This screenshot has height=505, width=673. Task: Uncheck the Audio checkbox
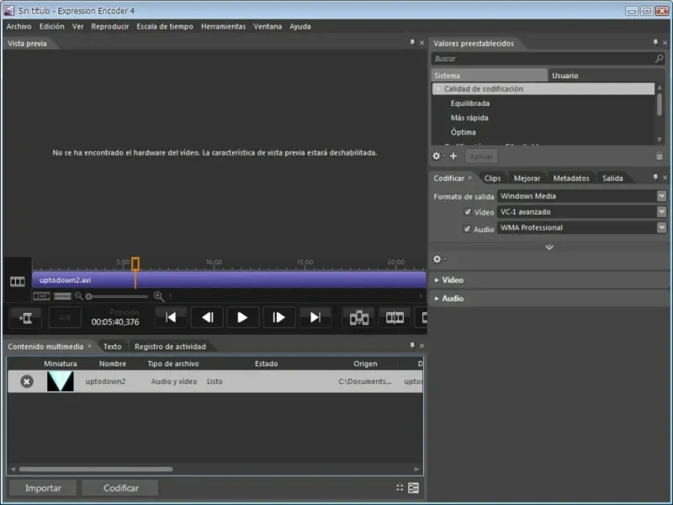[468, 228]
